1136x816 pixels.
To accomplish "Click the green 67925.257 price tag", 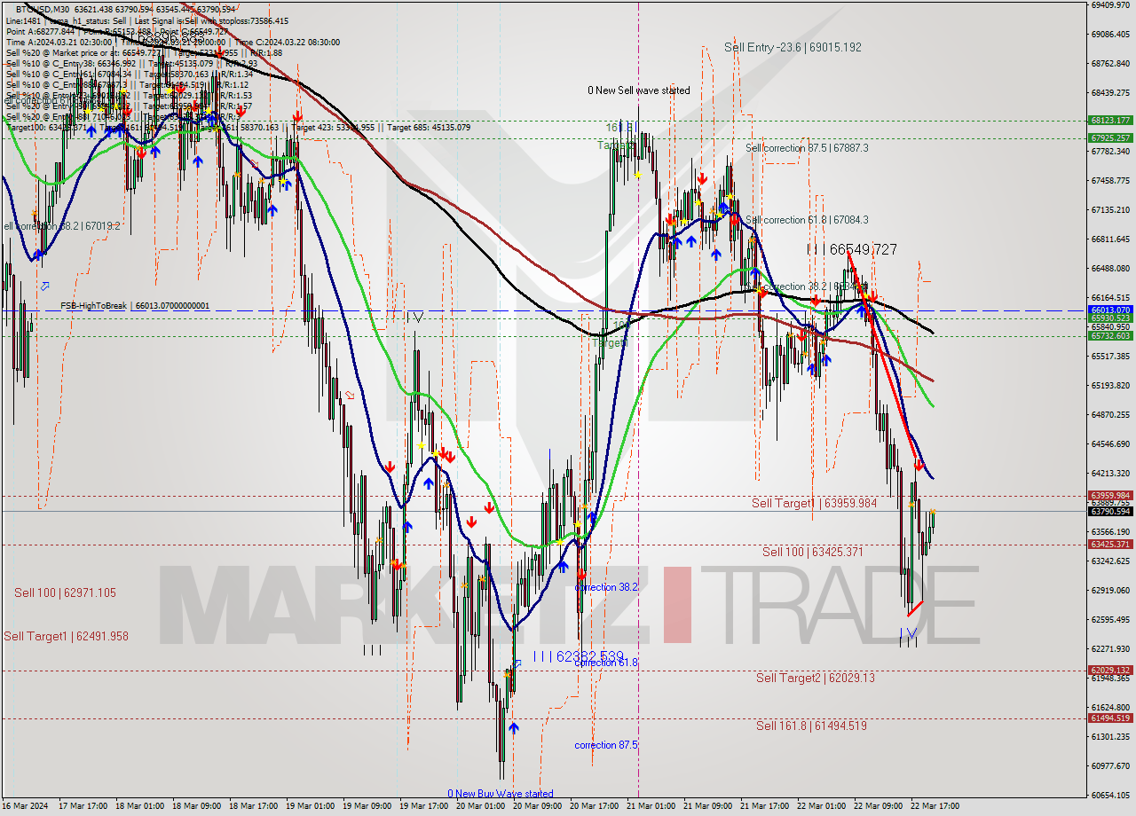I will pos(1109,137).
